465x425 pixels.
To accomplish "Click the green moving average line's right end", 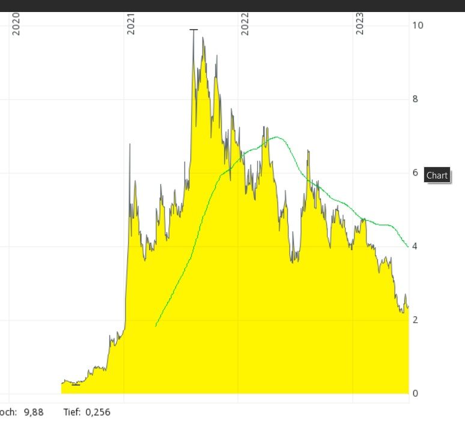I will pos(408,246).
